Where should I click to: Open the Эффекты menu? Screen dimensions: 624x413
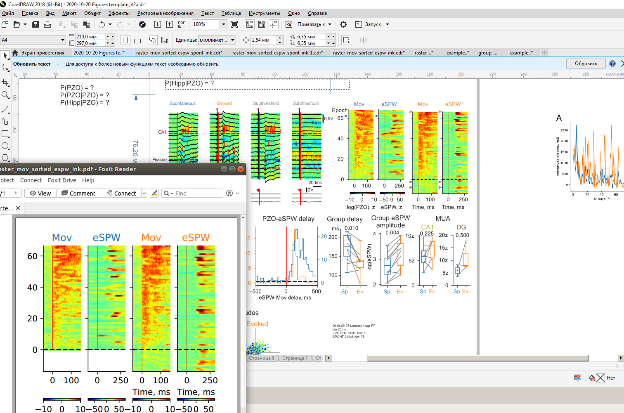tap(119, 13)
